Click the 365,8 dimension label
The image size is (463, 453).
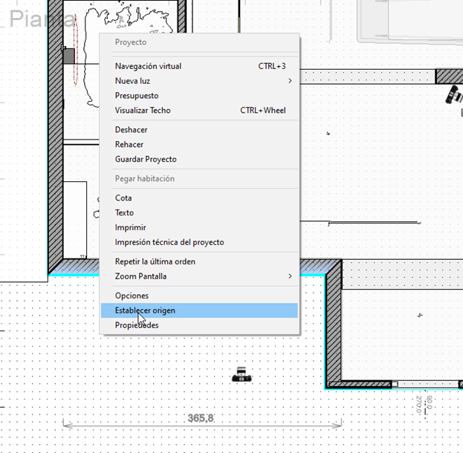click(201, 418)
